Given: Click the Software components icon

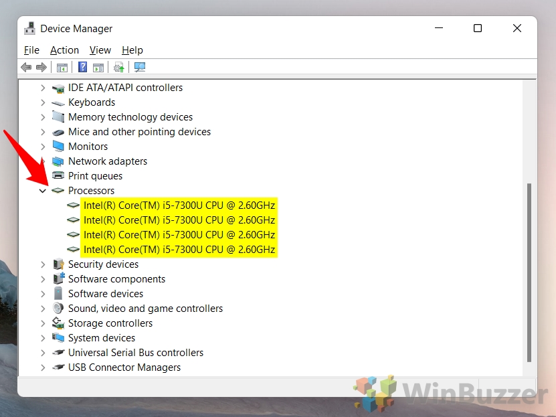Looking at the screenshot, I should pyautogui.click(x=59, y=278).
